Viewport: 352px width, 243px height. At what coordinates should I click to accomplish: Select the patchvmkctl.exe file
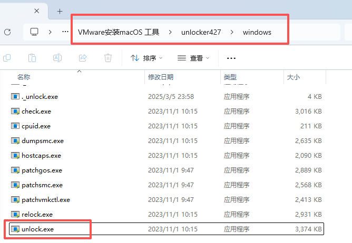[46, 200]
